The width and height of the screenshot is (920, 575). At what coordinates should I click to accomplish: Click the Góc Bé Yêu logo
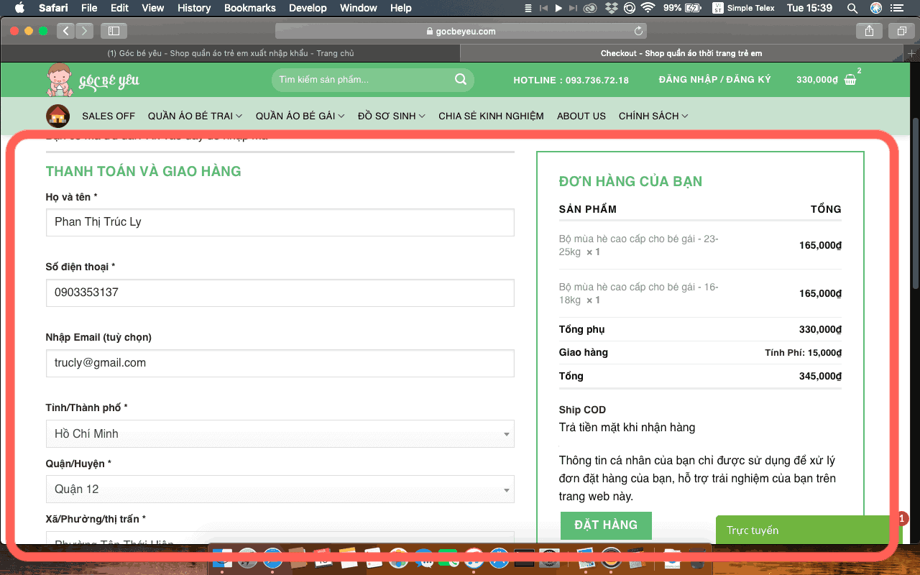click(93, 80)
